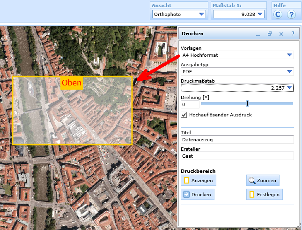Close the Drucken panel
The image size is (302, 230).
[x=281, y=34]
